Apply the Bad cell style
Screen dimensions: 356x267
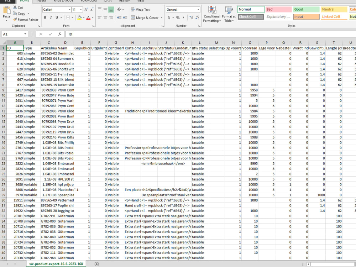coord(279,9)
